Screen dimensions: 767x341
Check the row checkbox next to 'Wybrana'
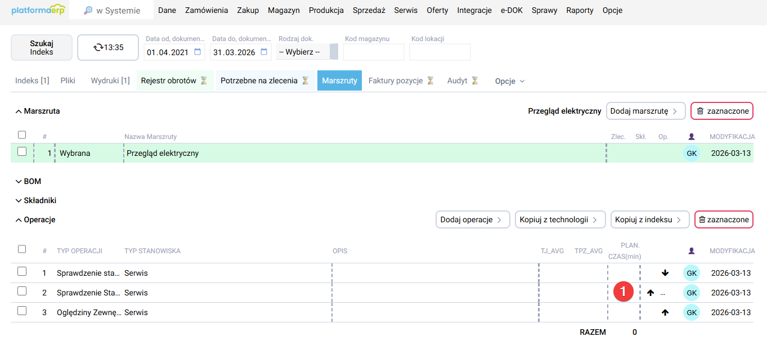tap(22, 152)
